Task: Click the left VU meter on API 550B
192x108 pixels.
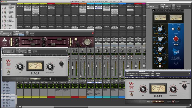Action: pos(160,18)
